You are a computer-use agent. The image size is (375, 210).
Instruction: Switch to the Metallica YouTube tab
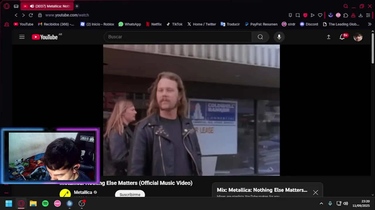coord(47,6)
